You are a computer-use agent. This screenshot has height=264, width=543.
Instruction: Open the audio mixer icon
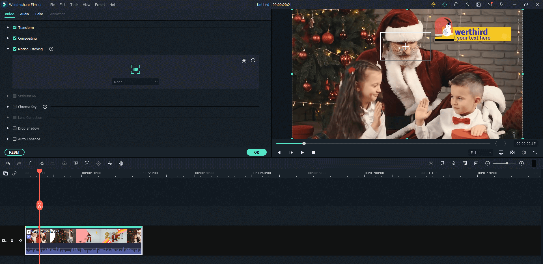[x=465, y=163]
